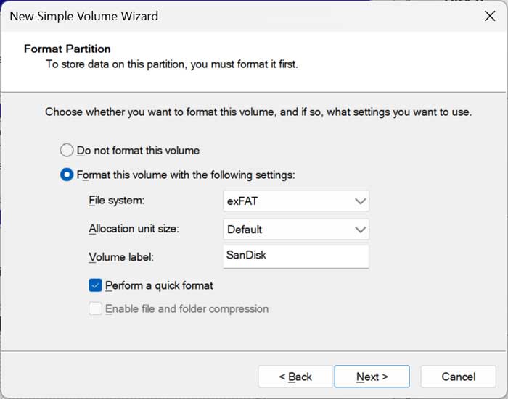
Task: Click the Volume label field containing SanDisk
Action: pos(296,256)
